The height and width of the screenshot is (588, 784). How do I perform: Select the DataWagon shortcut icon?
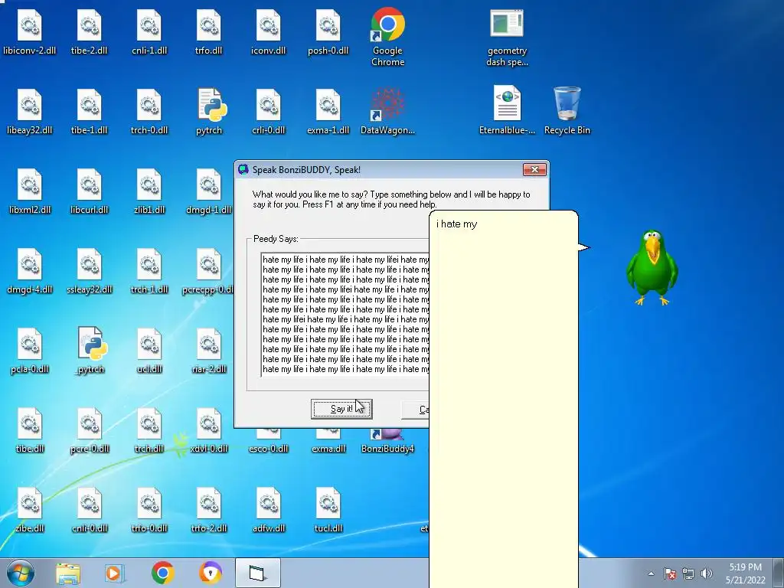[x=387, y=112]
